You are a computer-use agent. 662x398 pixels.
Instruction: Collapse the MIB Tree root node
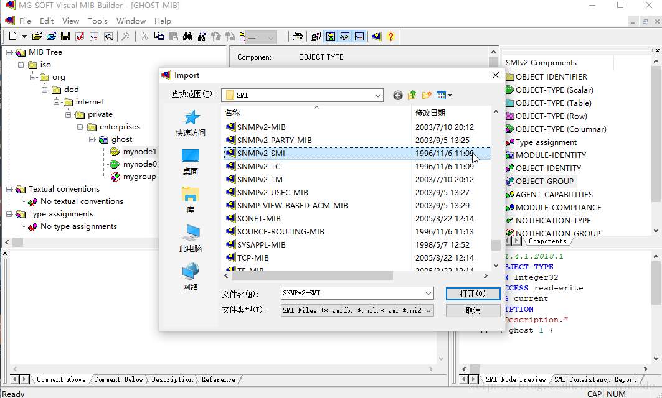tap(9, 52)
